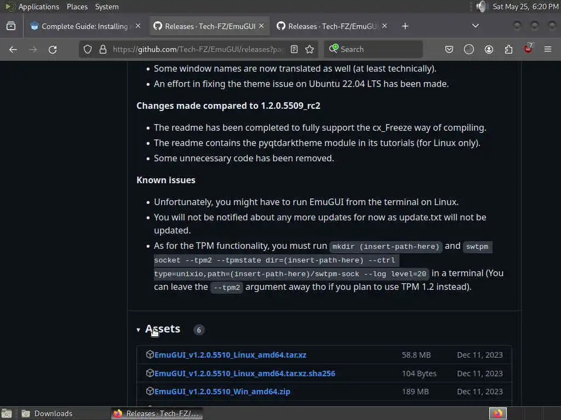Open the extensions puzzle icon
The width and height of the screenshot is (561, 420).
click(x=508, y=49)
